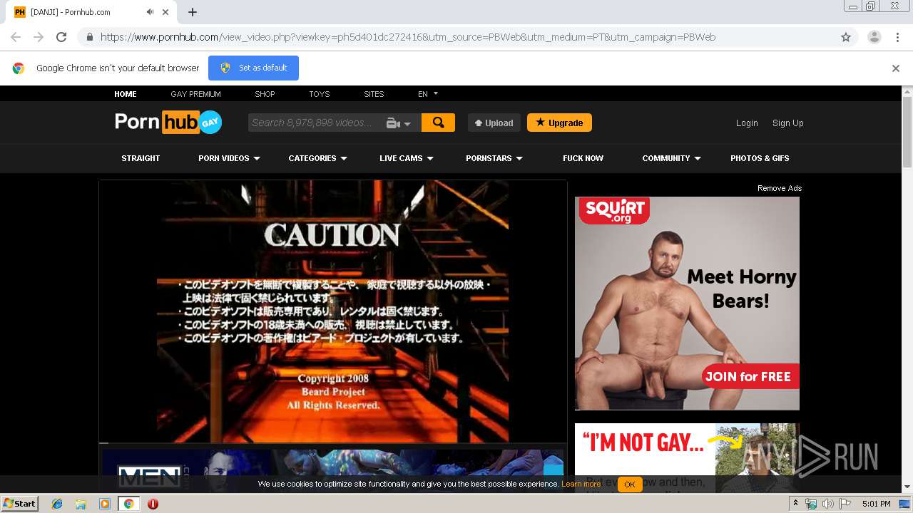Go forward with the forward arrow
This screenshot has width=913, height=513.
[39, 37]
